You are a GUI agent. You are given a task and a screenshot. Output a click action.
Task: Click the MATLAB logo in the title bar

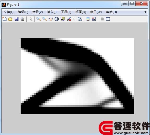[x=4, y=5]
